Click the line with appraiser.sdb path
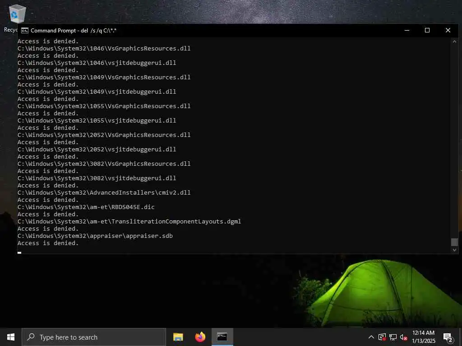The image size is (462, 346). coord(95,236)
